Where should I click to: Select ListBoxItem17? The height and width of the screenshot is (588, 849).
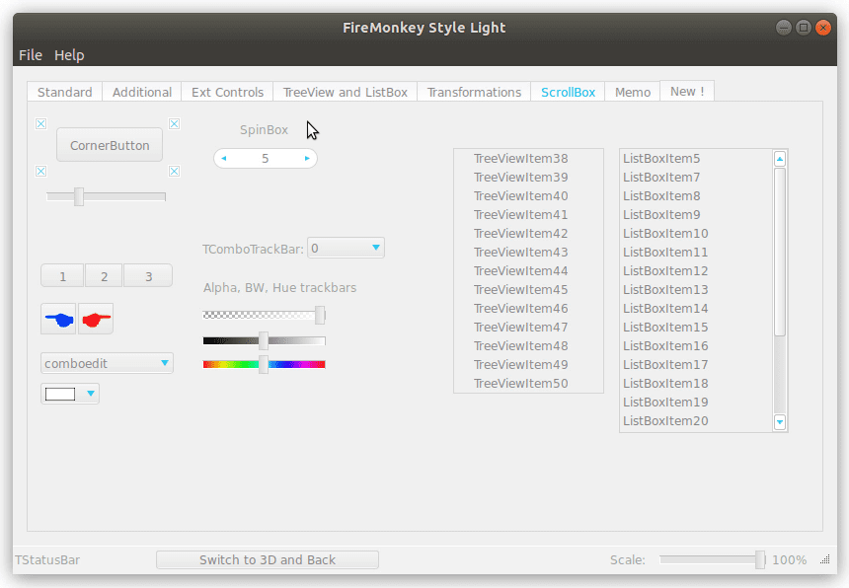point(697,365)
